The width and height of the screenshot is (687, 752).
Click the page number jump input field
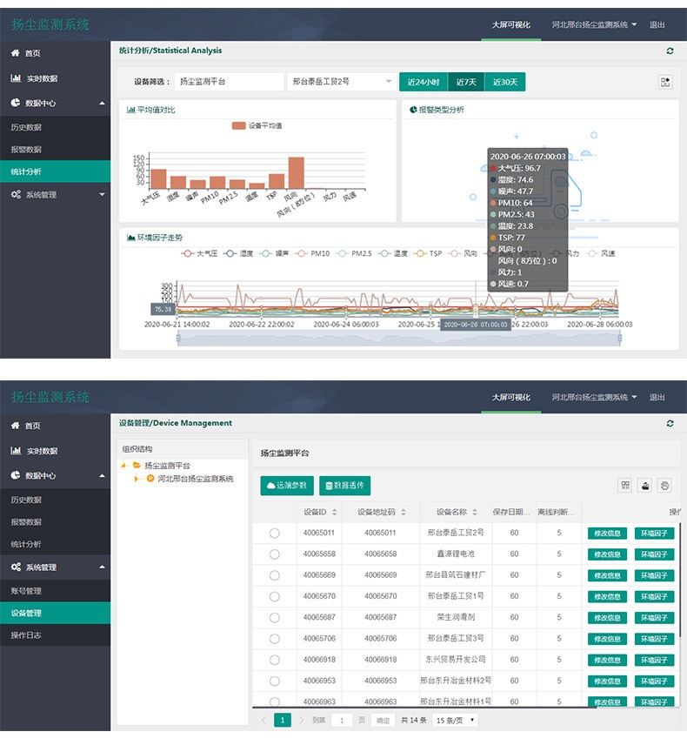(x=343, y=721)
